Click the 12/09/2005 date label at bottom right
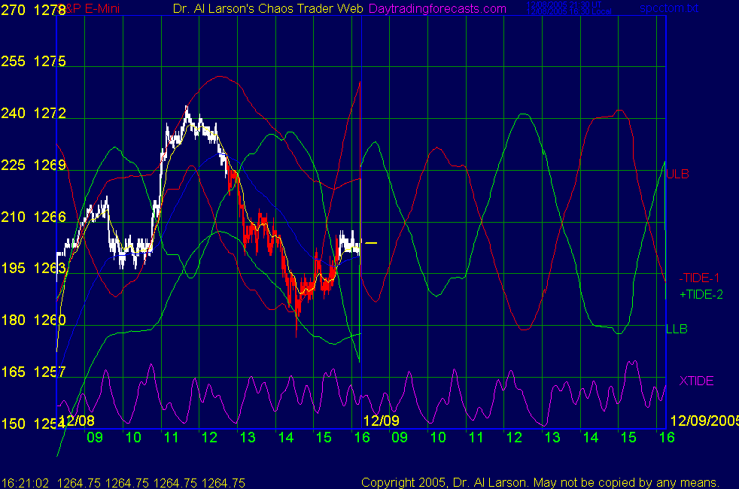 click(x=704, y=420)
